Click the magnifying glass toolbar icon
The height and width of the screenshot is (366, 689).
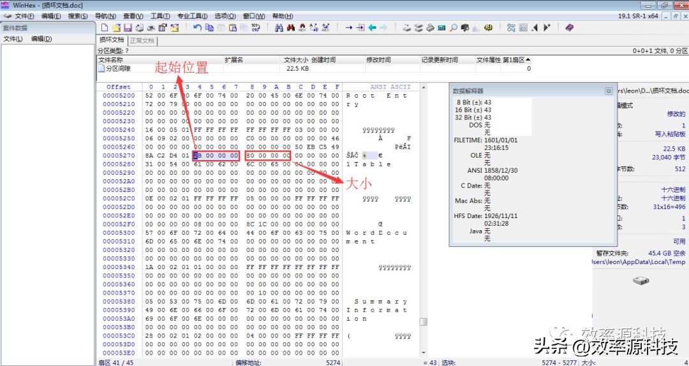tap(453, 27)
